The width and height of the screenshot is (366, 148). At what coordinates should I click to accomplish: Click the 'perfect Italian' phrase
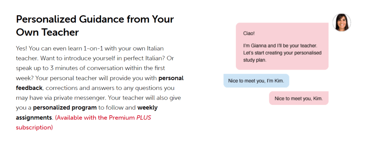click(x=133, y=58)
